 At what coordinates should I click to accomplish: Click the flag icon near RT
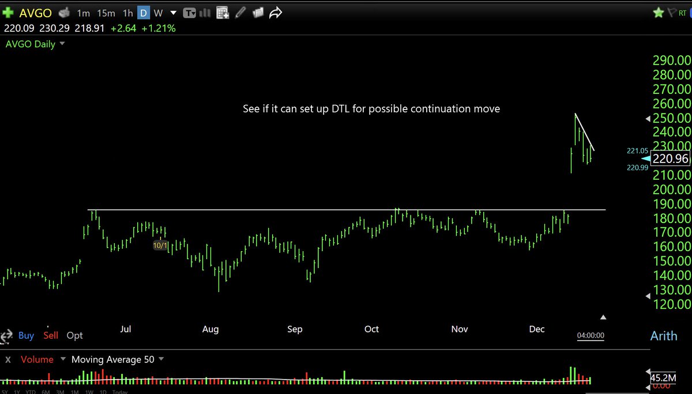[671, 12]
